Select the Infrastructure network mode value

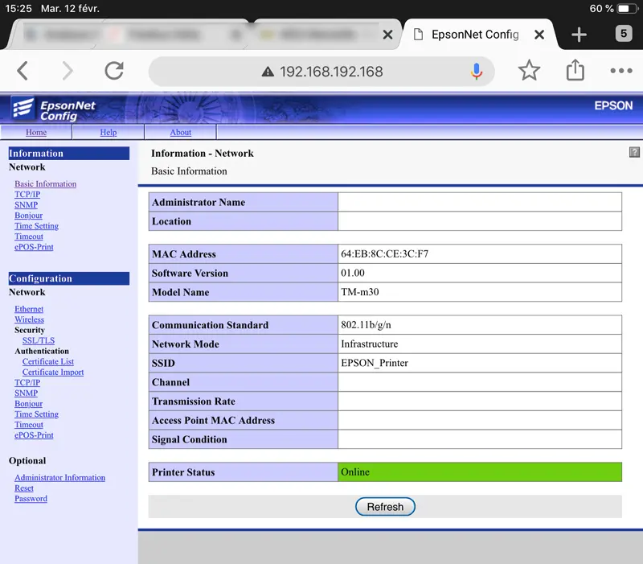[369, 344]
